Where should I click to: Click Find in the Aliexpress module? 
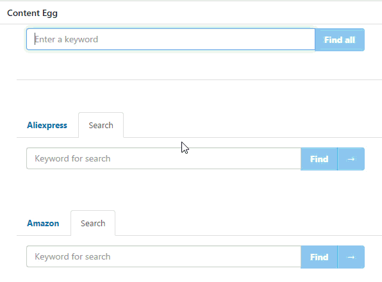[319, 159]
